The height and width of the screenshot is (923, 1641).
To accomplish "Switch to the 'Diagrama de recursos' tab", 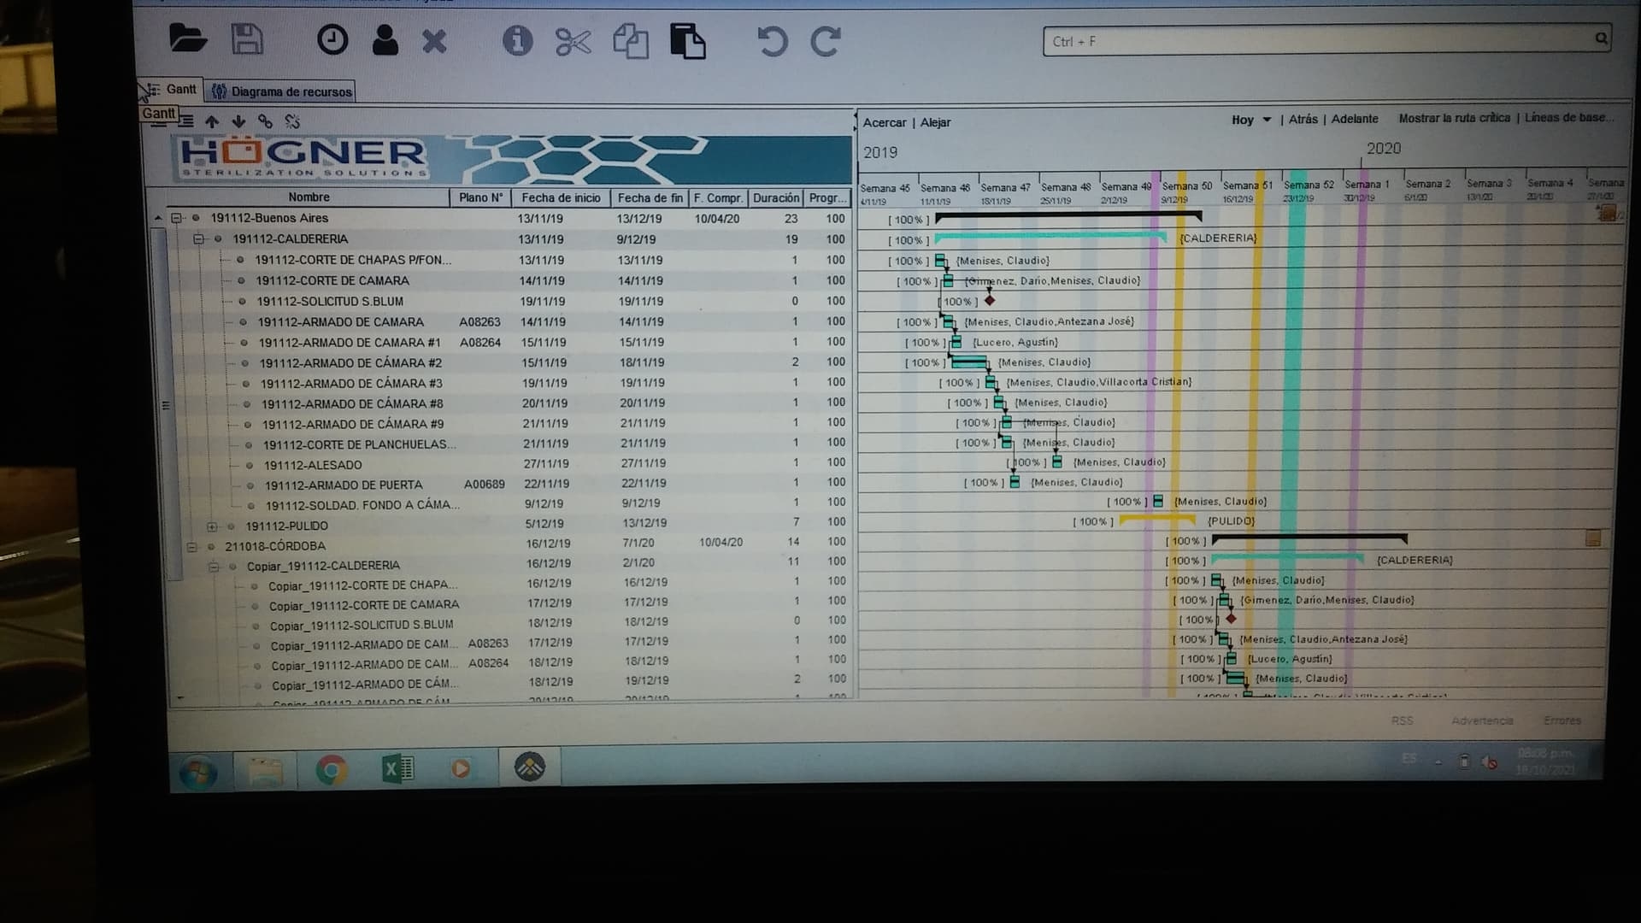I will 281,91.
